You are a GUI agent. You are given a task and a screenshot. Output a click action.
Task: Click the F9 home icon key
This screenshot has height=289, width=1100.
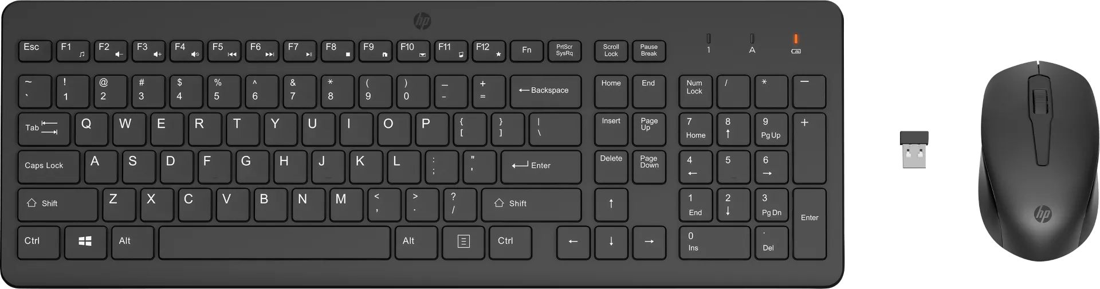click(375, 50)
